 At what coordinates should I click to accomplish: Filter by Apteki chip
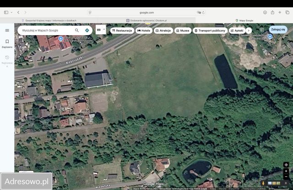[x=237, y=31]
